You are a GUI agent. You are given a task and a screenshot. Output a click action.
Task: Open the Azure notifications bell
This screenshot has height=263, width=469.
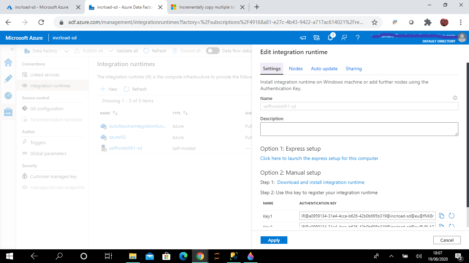click(x=330, y=38)
